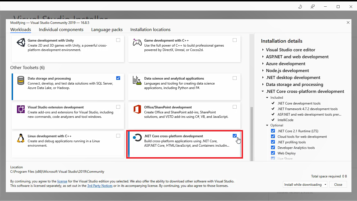This screenshot has width=357, height=201.
Task: Click the .NET Core cross-platform icon
Action: click(x=137, y=138)
